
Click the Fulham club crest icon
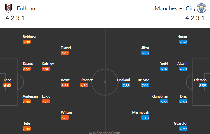pyautogui.click(x=9, y=8)
